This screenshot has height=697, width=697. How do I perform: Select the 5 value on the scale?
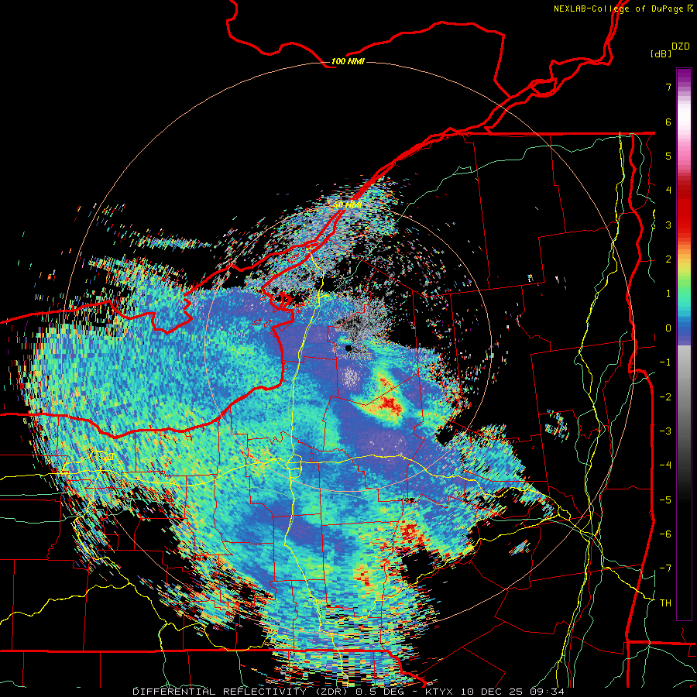668,156
